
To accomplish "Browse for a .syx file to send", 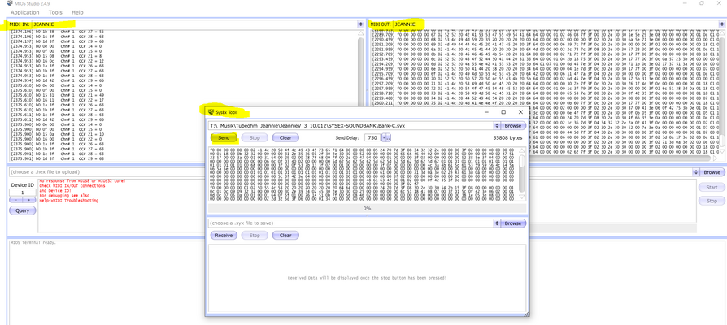I will [513, 125].
